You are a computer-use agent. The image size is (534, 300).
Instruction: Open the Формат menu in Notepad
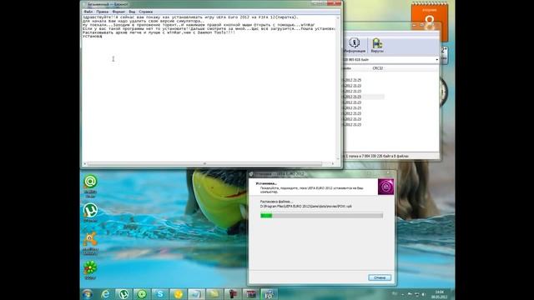click(118, 12)
